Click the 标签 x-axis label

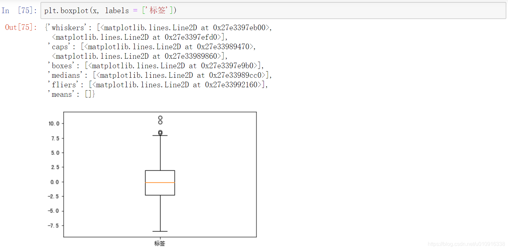(160, 243)
